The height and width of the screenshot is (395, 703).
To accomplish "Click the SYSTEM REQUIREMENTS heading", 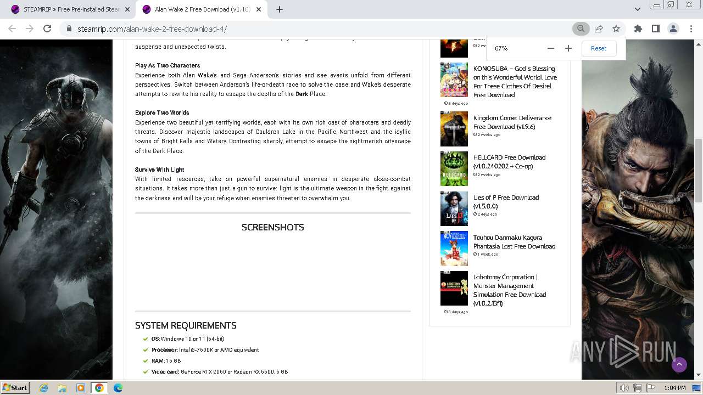I will coord(186,325).
